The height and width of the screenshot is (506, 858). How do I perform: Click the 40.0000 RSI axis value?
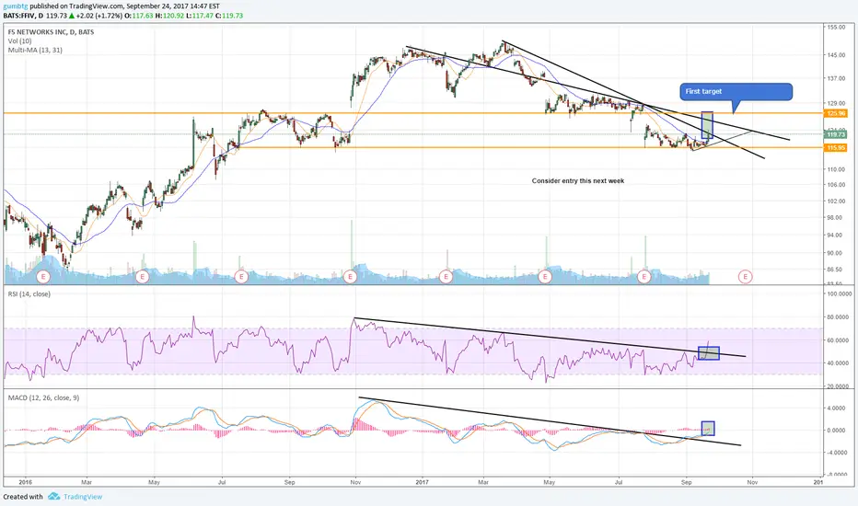[838, 363]
